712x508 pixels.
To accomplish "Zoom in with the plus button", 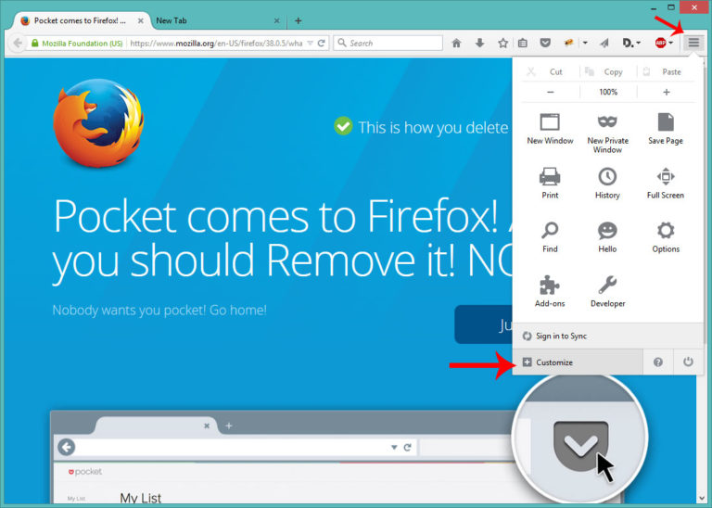I will (x=667, y=92).
